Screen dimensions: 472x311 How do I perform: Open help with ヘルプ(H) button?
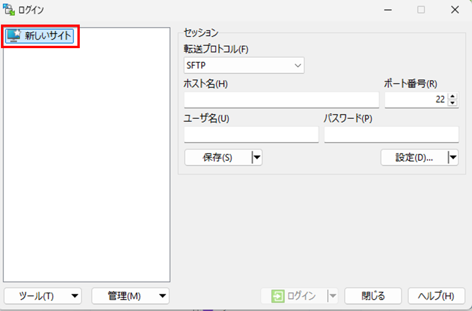[436, 296]
